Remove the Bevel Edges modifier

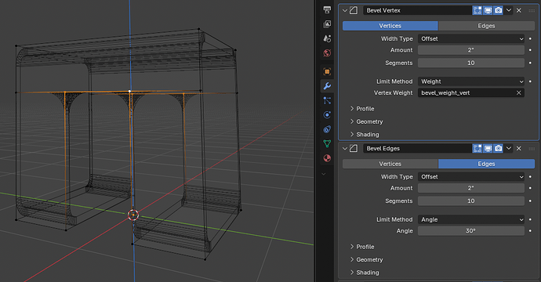tap(518, 148)
